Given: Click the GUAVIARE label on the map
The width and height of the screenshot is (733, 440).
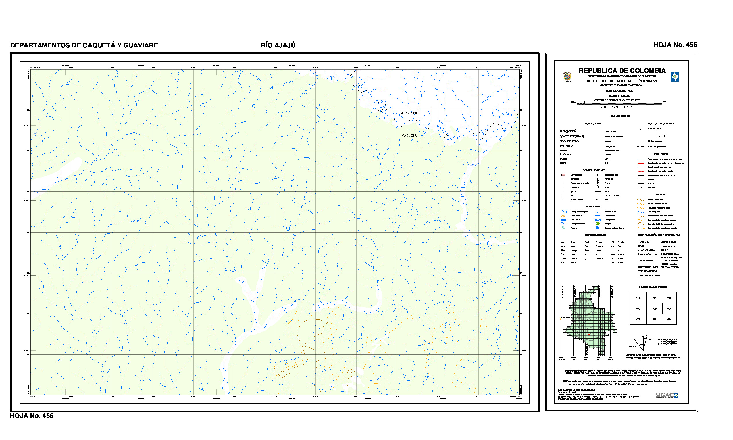Looking at the screenshot, I should pyautogui.click(x=409, y=114).
